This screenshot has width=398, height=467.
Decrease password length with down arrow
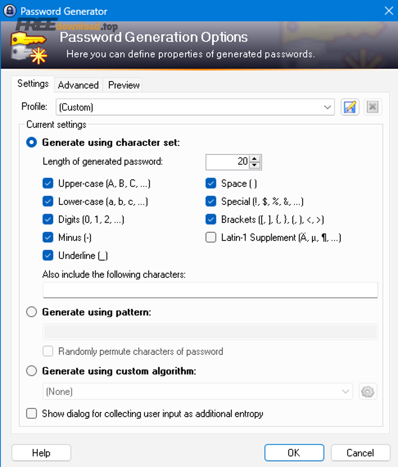[x=255, y=165]
